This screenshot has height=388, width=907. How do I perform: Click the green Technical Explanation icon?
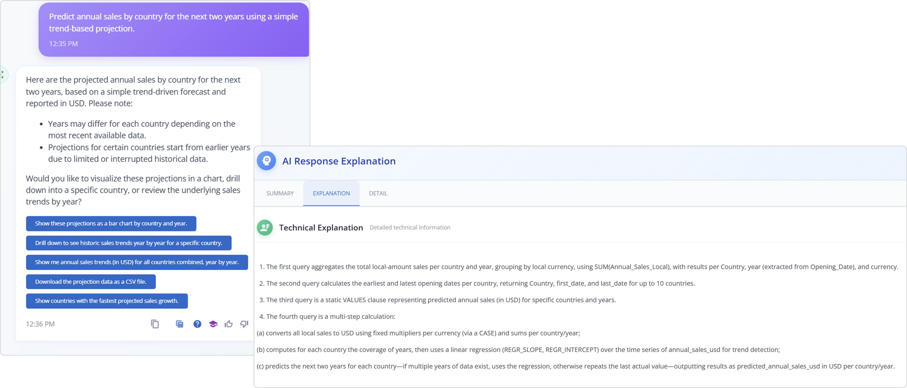tap(265, 228)
